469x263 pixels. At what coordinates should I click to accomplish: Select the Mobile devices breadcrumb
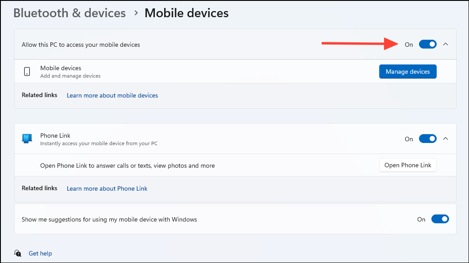coord(186,13)
